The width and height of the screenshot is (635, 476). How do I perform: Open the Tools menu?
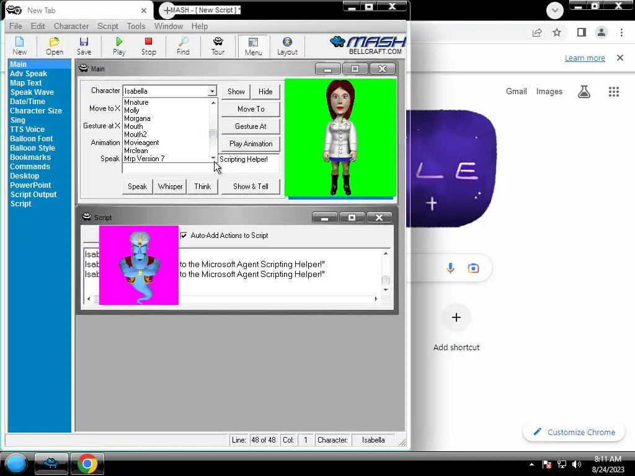[x=136, y=26]
